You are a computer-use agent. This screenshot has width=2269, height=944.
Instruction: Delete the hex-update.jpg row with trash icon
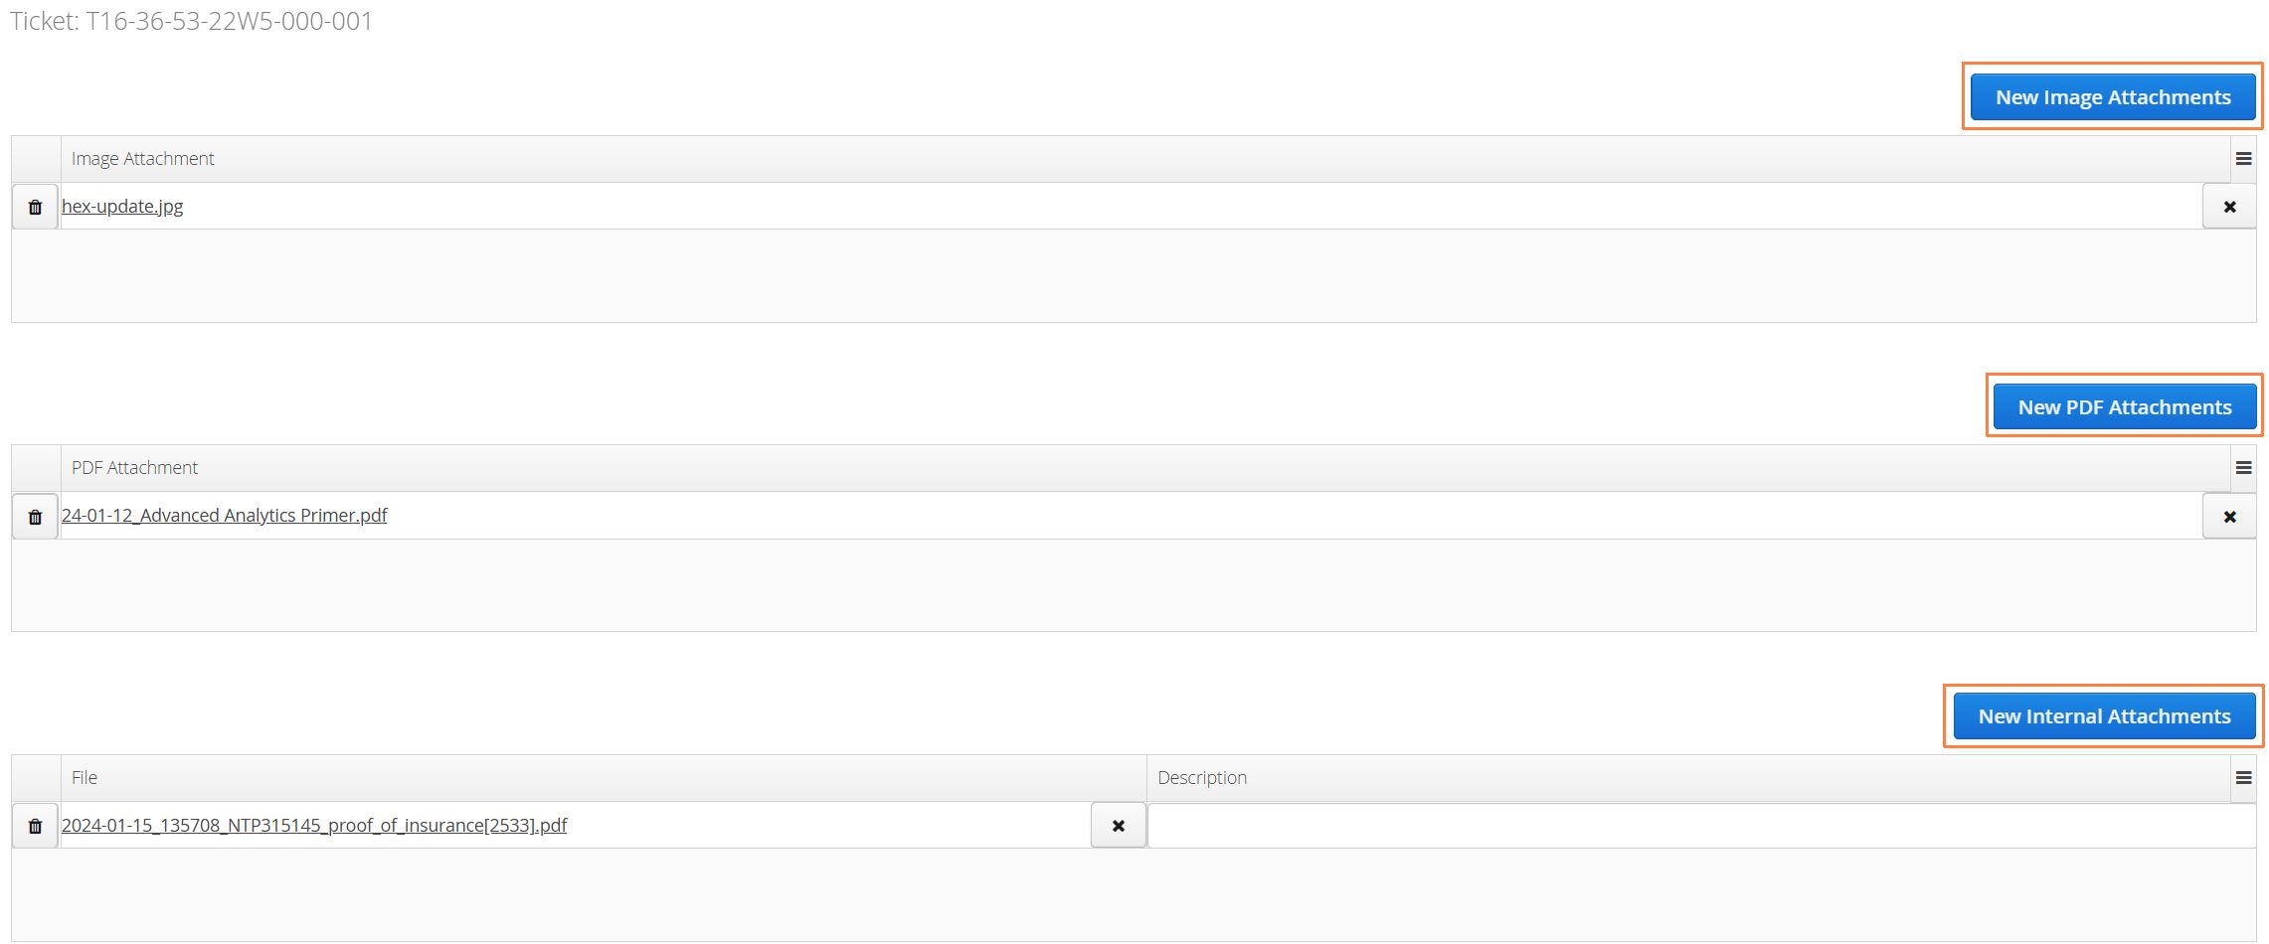(x=35, y=207)
